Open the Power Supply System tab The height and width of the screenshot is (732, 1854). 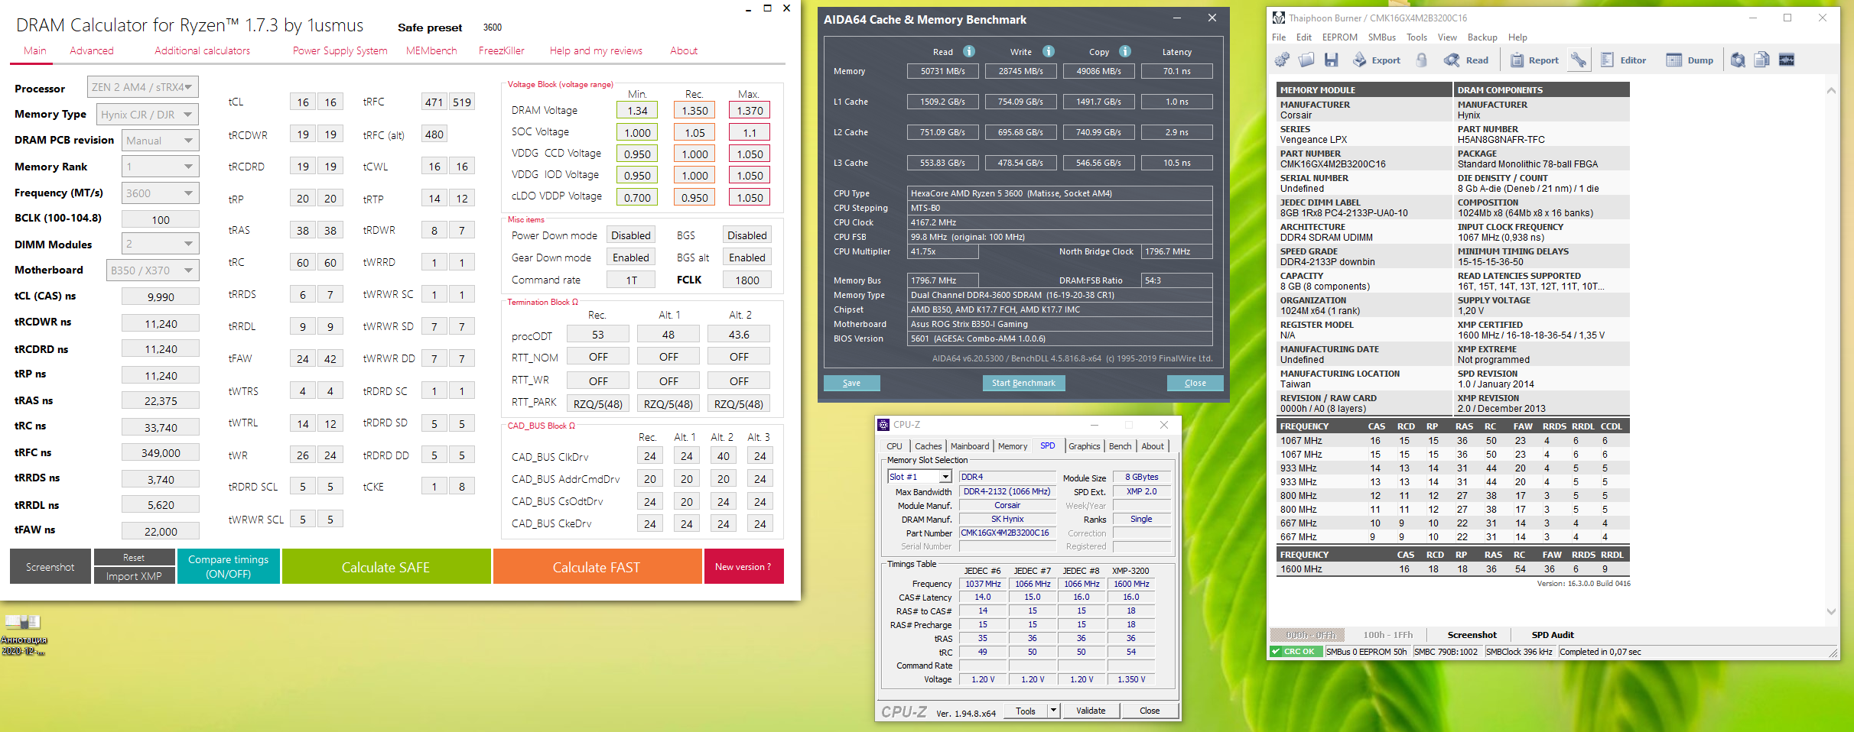[x=340, y=50]
